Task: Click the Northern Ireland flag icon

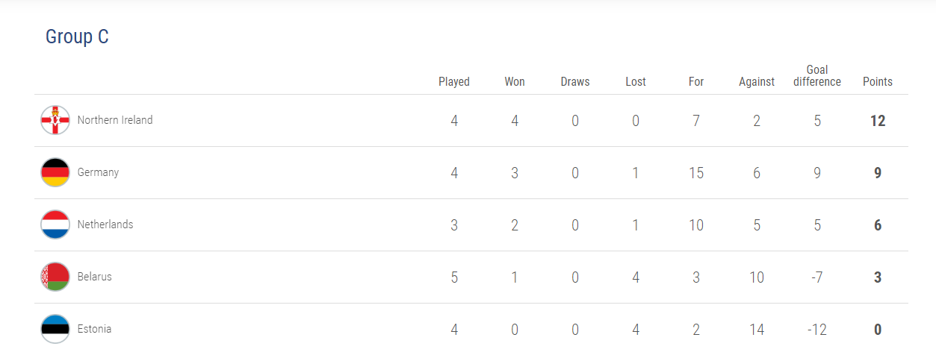Action: coord(55,120)
